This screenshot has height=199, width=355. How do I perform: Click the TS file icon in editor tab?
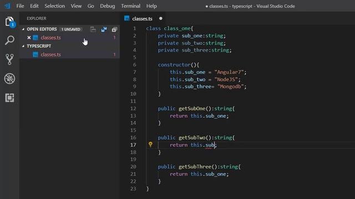127,18
